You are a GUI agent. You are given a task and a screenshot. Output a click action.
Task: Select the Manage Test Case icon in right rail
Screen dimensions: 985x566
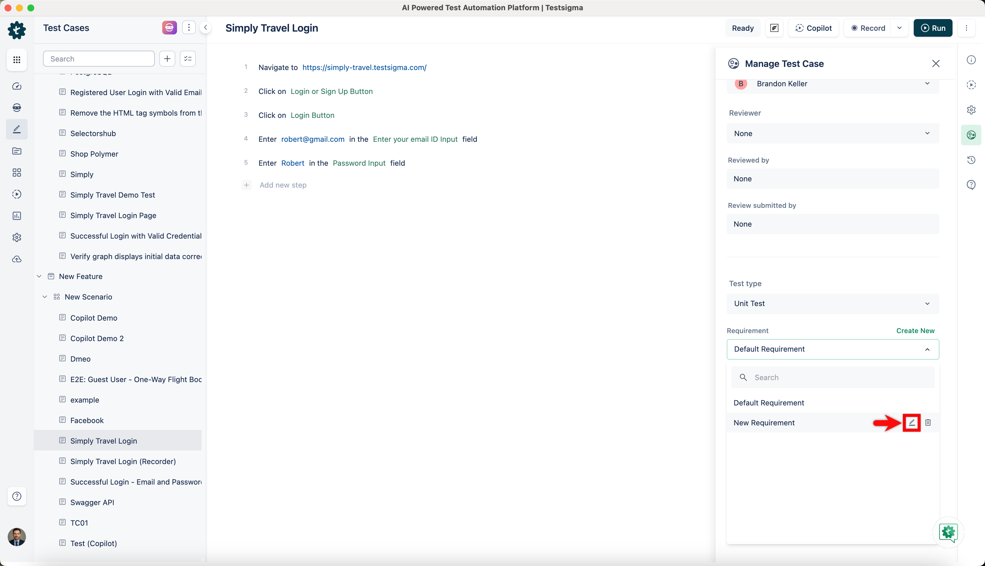coord(971,135)
